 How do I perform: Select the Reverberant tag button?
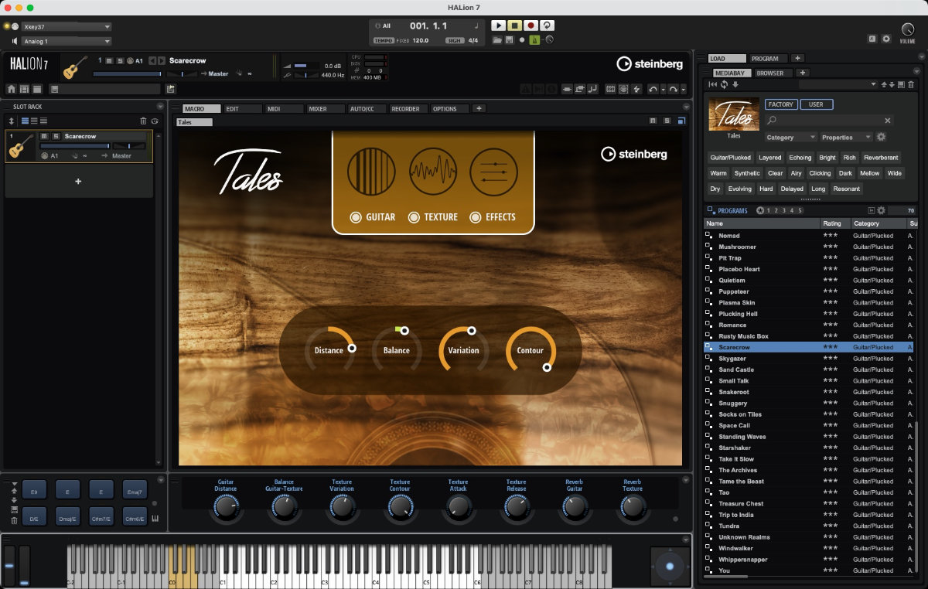tap(881, 158)
